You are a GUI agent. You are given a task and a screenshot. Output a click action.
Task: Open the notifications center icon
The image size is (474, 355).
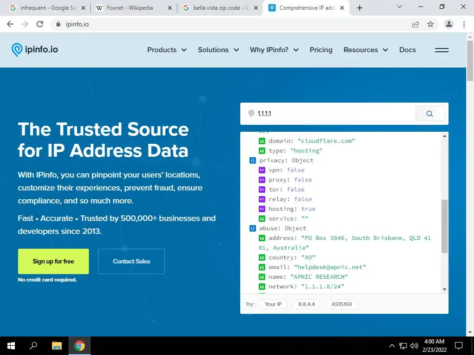pos(459,346)
